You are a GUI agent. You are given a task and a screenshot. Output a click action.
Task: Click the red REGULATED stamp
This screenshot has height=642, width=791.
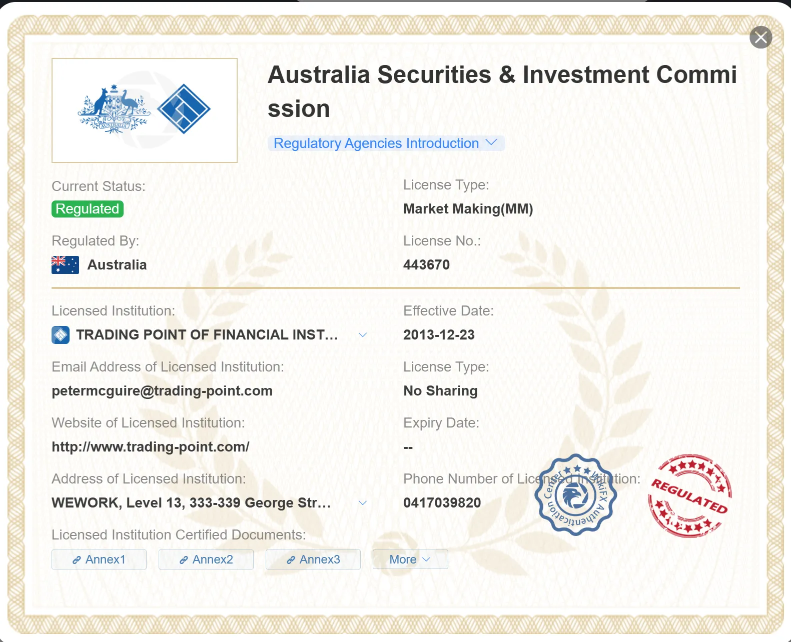point(690,496)
